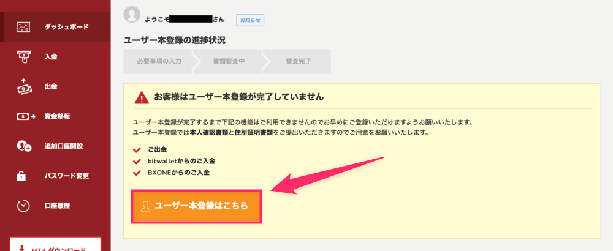
Task: Click the withdrawal (出金) cash icon
Action: coord(23,86)
